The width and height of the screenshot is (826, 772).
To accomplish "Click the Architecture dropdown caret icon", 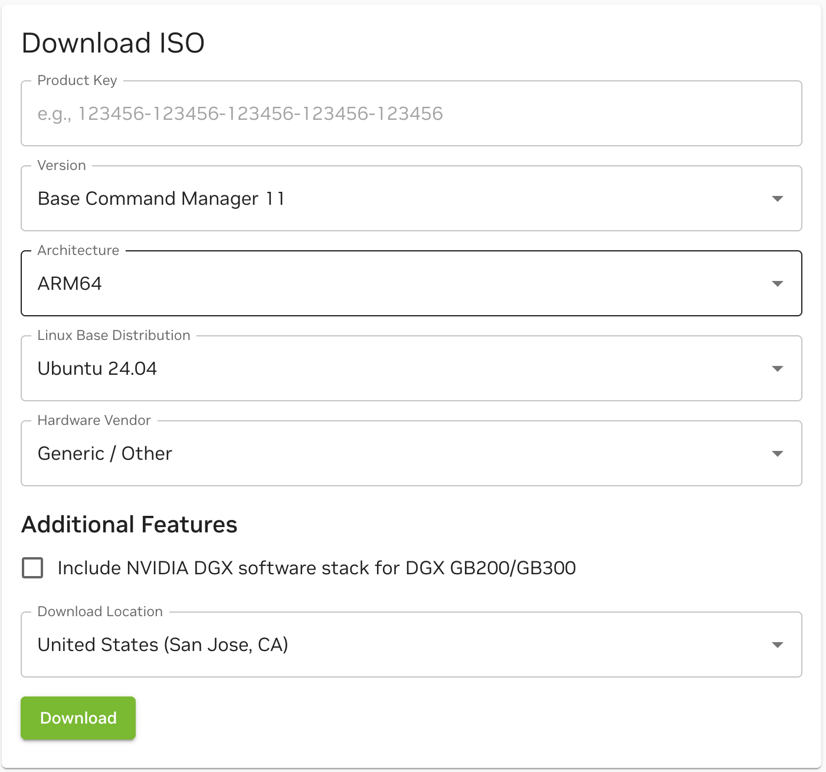I will pos(778,284).
